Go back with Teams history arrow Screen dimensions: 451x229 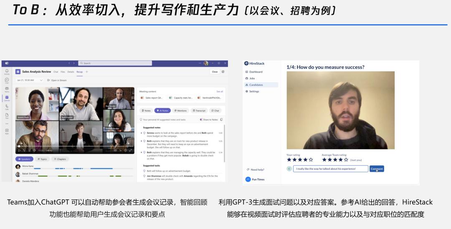coord(69,63)
